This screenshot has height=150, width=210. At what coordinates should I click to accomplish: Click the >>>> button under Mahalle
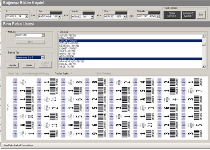click(30, 42)
